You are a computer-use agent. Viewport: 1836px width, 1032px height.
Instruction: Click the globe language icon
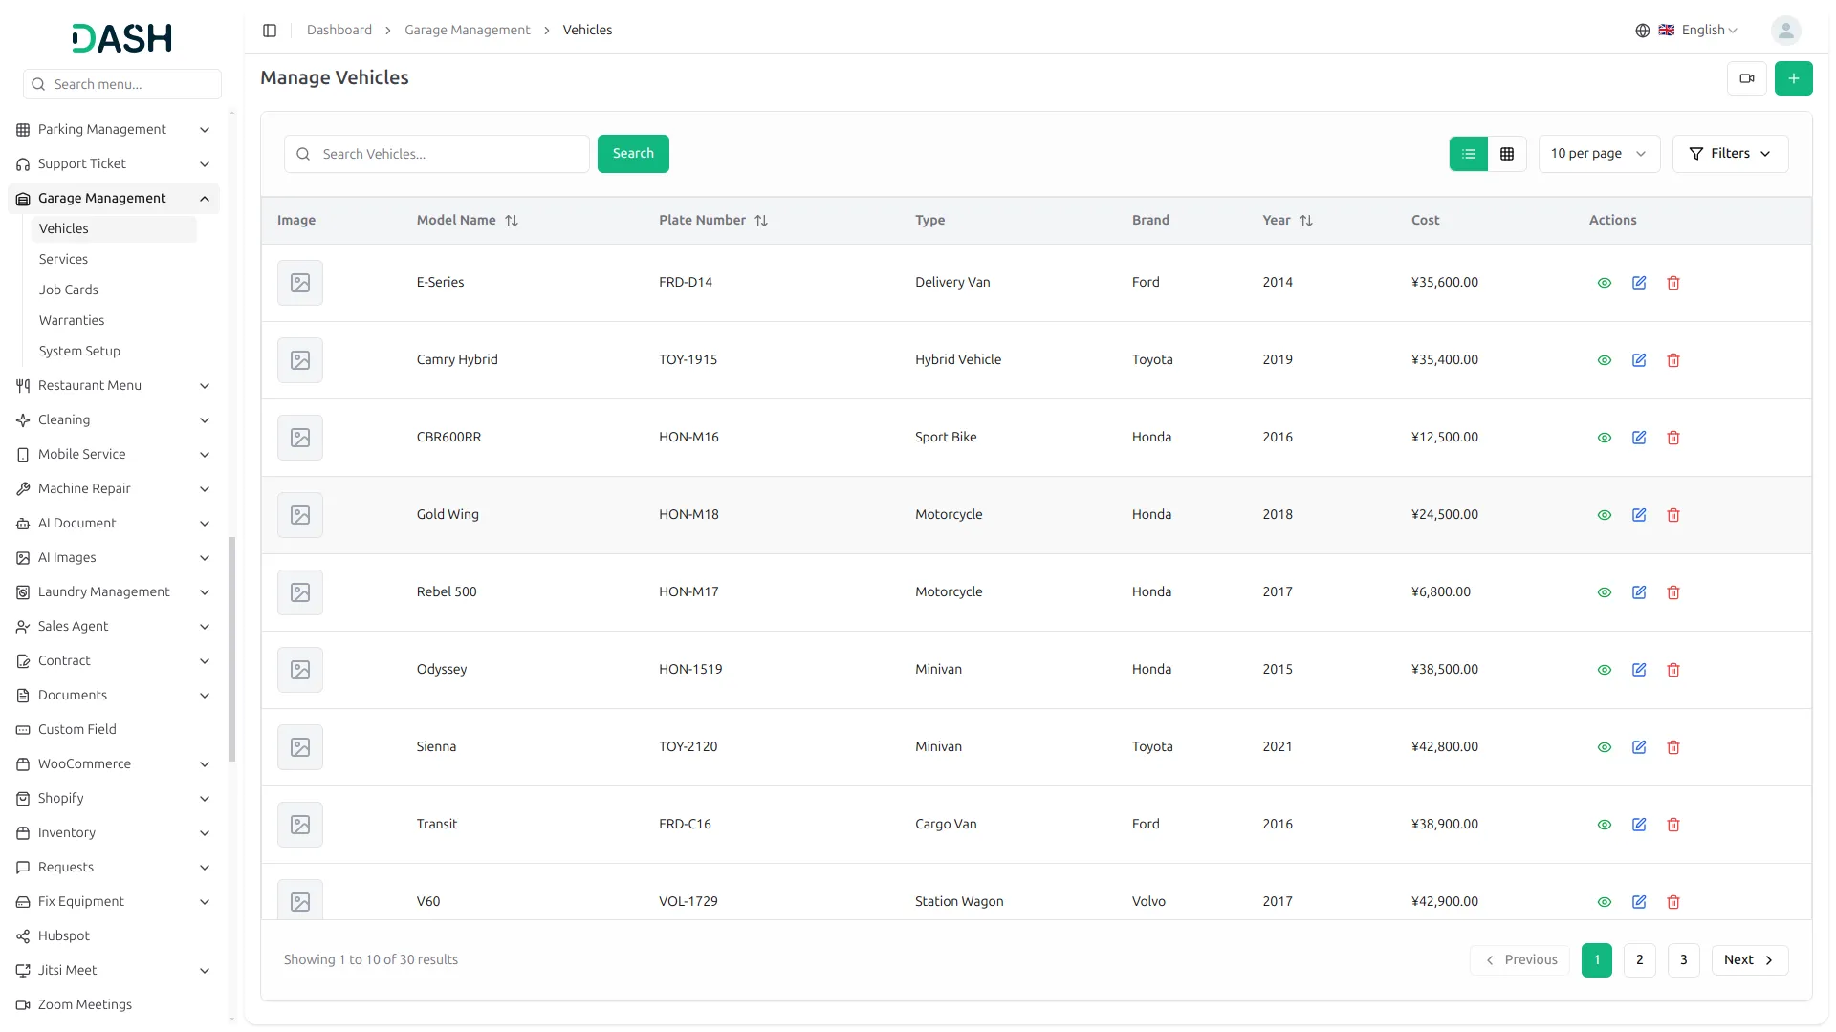[x=1643, y=31]
